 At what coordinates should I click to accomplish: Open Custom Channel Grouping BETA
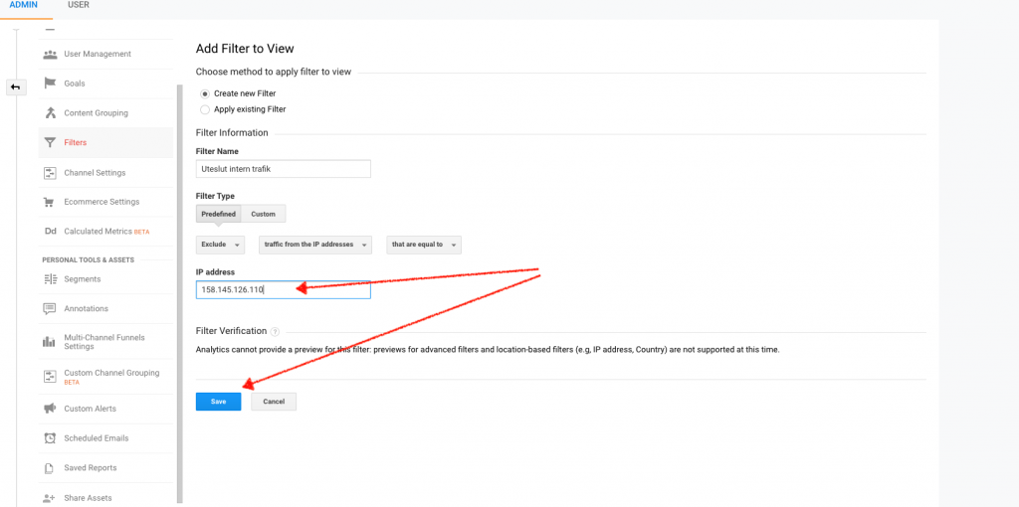click(x=111, y=377)
